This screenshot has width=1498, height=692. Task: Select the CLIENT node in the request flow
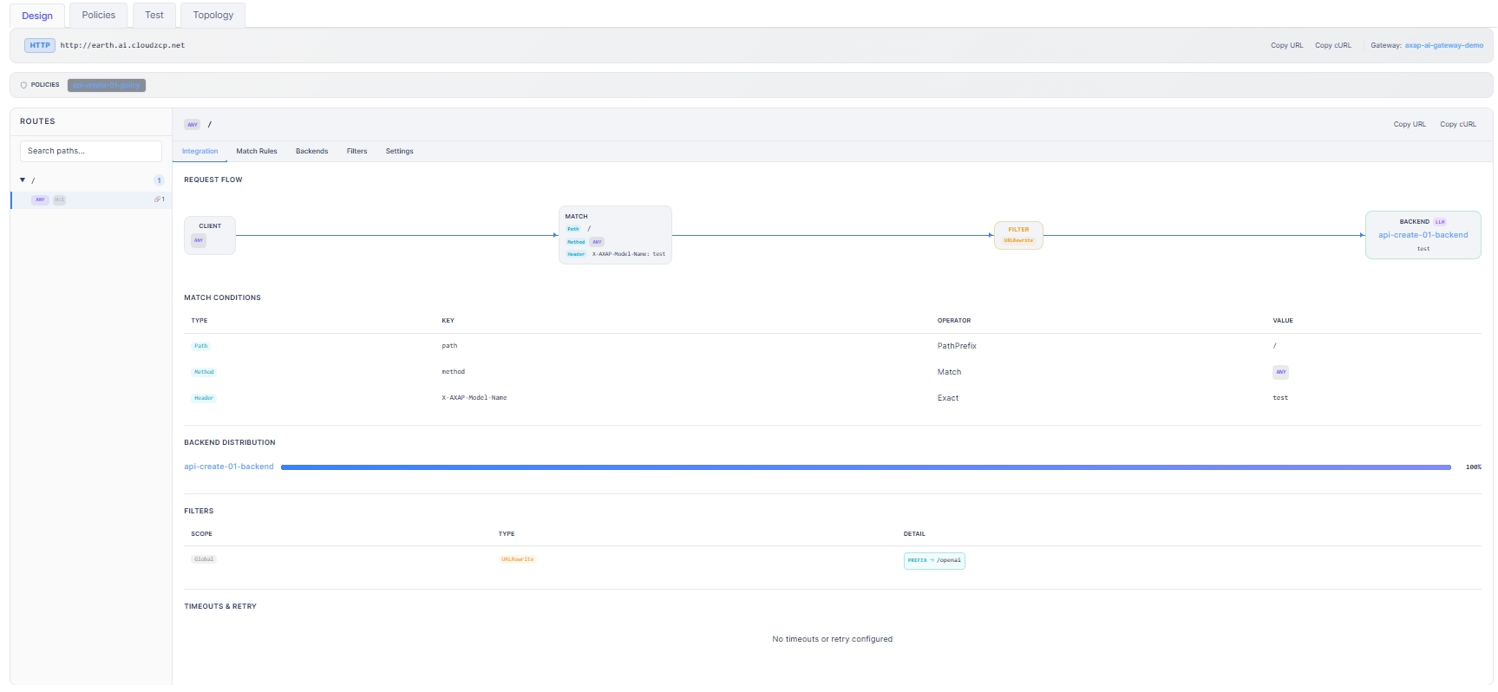[210, 235]
